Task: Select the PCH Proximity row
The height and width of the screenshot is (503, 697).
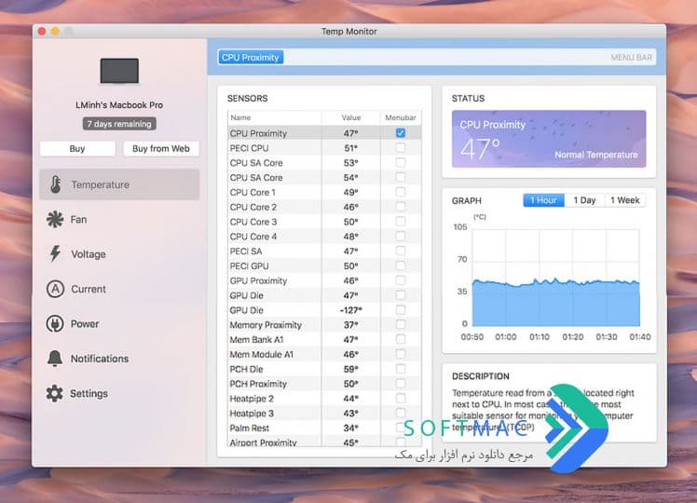Action: point(324,384)
